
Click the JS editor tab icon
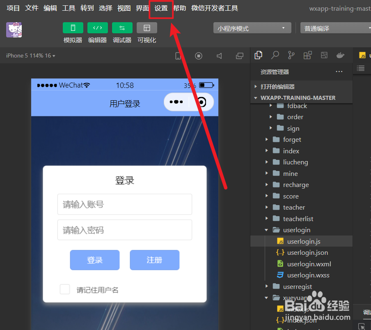(362, 55)
